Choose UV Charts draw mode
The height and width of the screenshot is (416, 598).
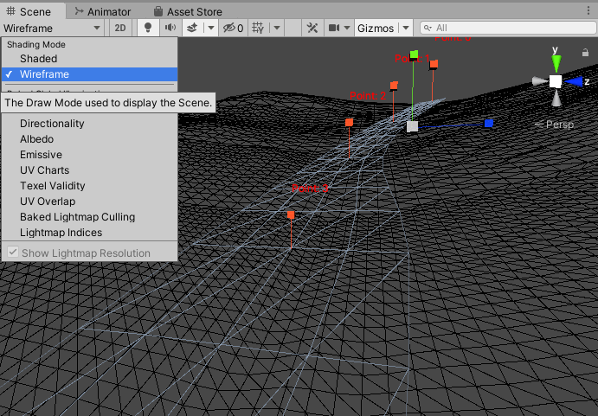point(90,170)
